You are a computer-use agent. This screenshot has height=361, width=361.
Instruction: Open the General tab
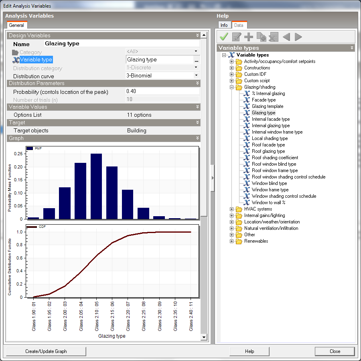click(16, 25)
